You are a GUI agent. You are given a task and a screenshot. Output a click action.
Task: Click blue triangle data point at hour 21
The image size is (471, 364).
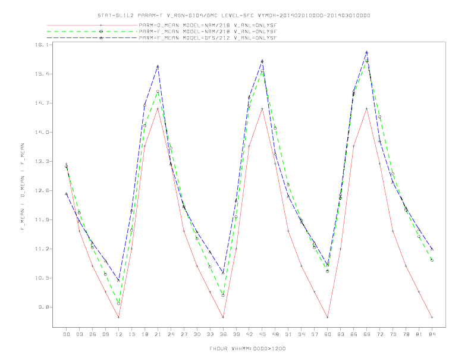[158, 67]
